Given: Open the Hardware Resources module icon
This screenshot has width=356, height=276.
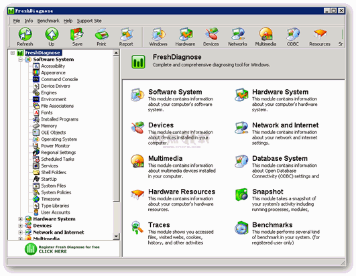Looking at the screenshot, I should point(137,194).
